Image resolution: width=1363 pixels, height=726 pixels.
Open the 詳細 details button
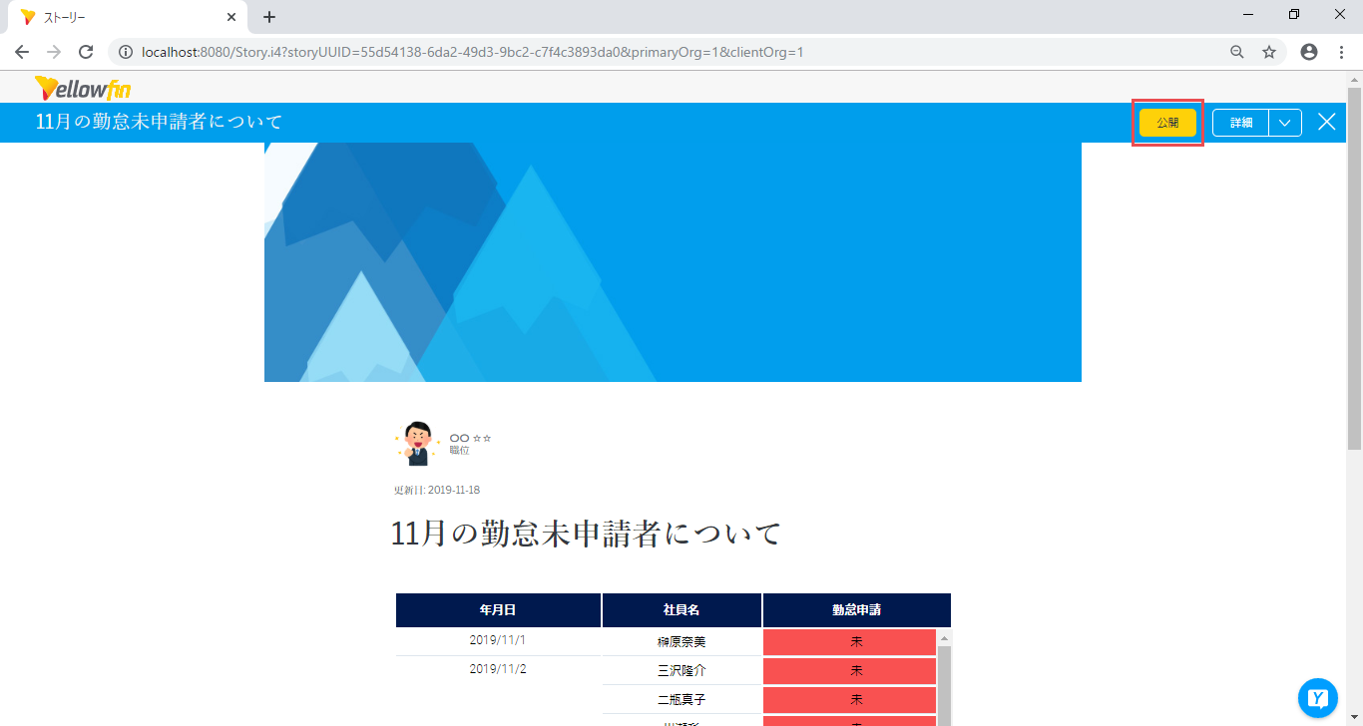[x=1240, y=123]
